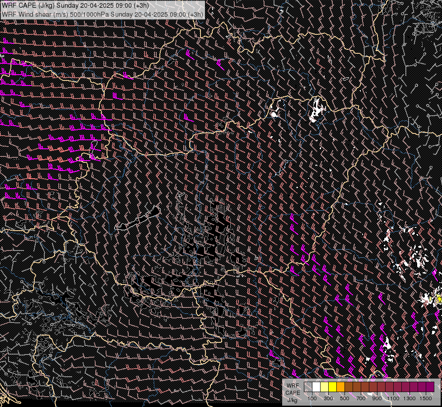
Task: Click the legend value 700
Action: 361,398
